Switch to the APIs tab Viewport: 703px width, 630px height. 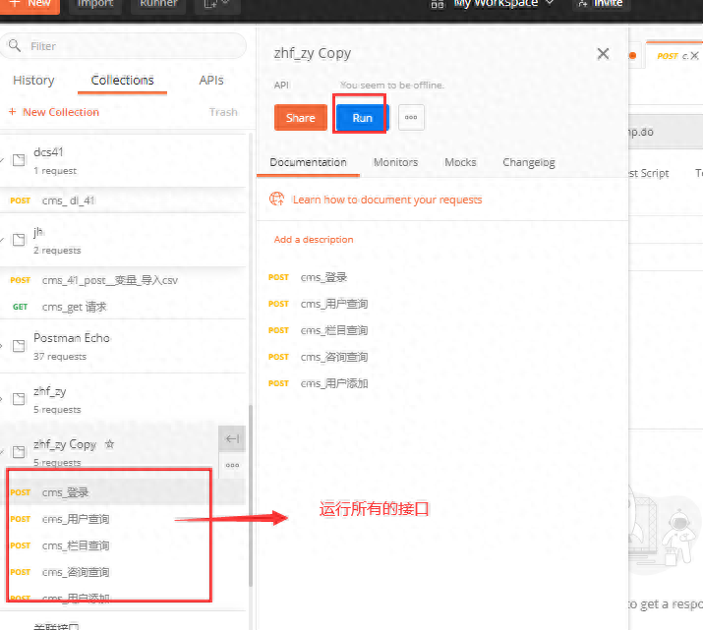211,81
